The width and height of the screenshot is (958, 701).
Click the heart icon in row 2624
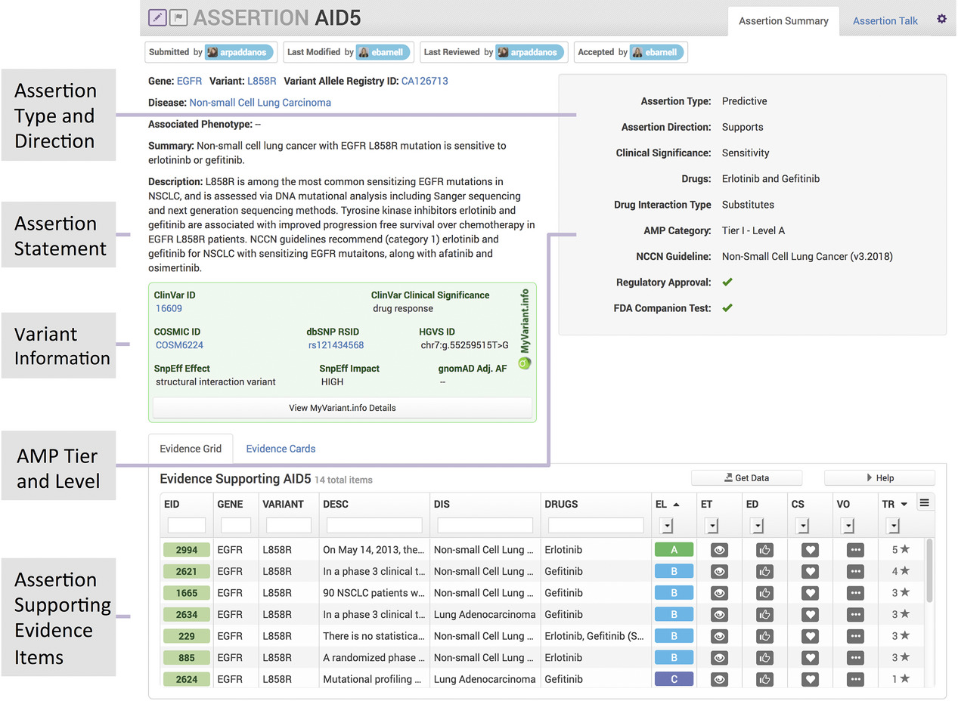tap(810, 680)
